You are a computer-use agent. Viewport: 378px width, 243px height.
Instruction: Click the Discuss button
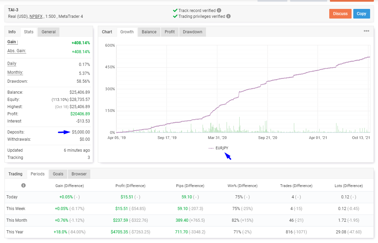340,14
